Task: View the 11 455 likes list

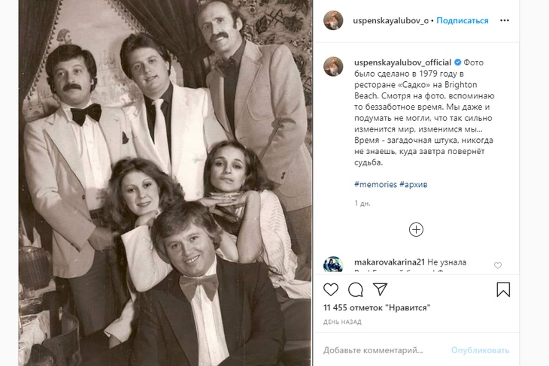Action: point(364,309)
